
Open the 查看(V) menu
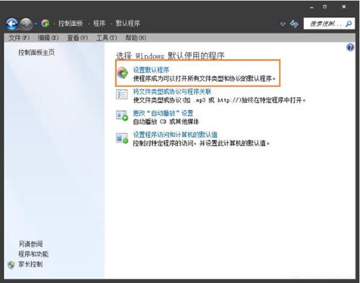pyautogui.click(x=77, y=38)
